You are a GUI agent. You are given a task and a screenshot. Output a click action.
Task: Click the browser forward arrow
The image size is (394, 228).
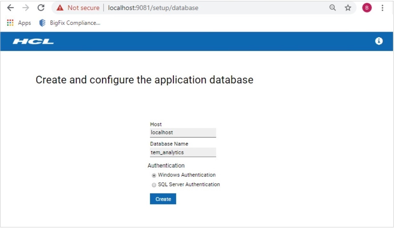point(26,8)
